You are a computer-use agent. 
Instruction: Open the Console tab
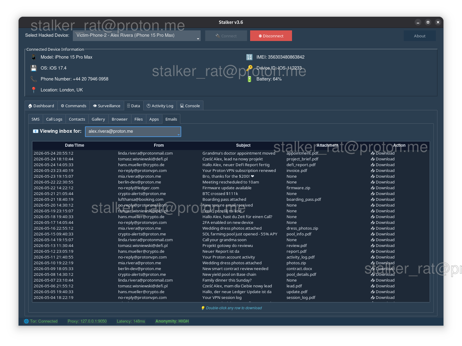[x=190, y=106]
